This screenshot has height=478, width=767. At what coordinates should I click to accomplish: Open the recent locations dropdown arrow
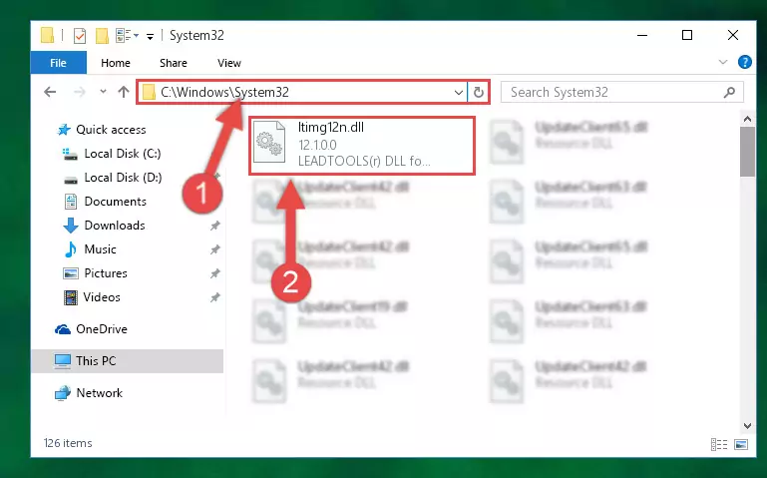103,92
